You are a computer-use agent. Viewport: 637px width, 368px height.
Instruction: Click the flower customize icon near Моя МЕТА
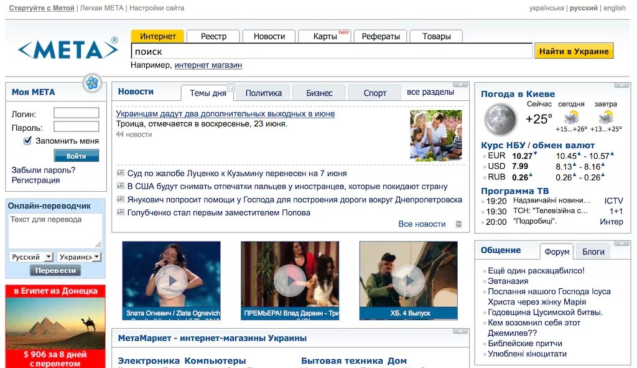click(92, 83)
